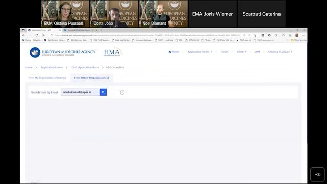Screen dimensions: 327x184
Task: Click the dark square extension icon in toolbar
Action: [263, 35]
